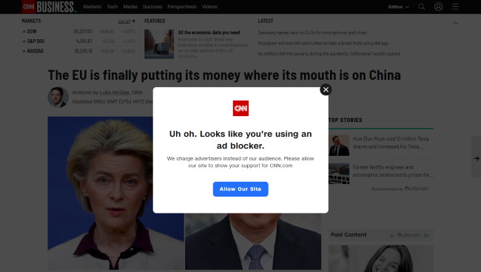
Task: Open the Media section
Action: [130, 7]
